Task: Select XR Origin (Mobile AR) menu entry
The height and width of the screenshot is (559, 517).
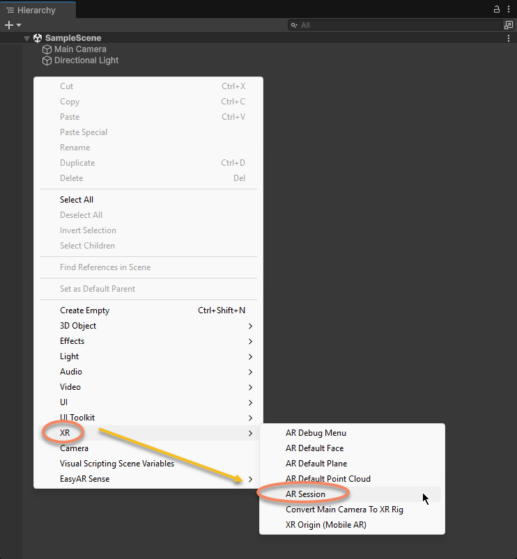Action: 325,525
